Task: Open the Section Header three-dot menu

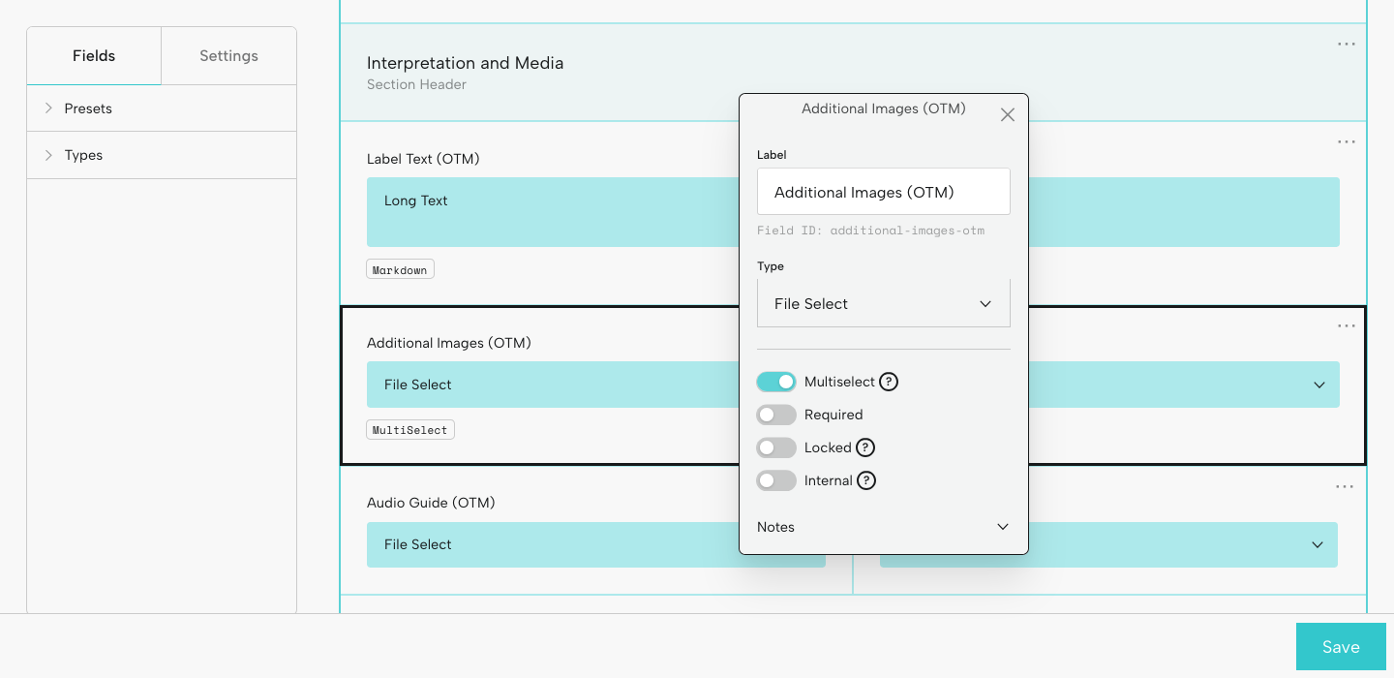Action: (1346, 45)
